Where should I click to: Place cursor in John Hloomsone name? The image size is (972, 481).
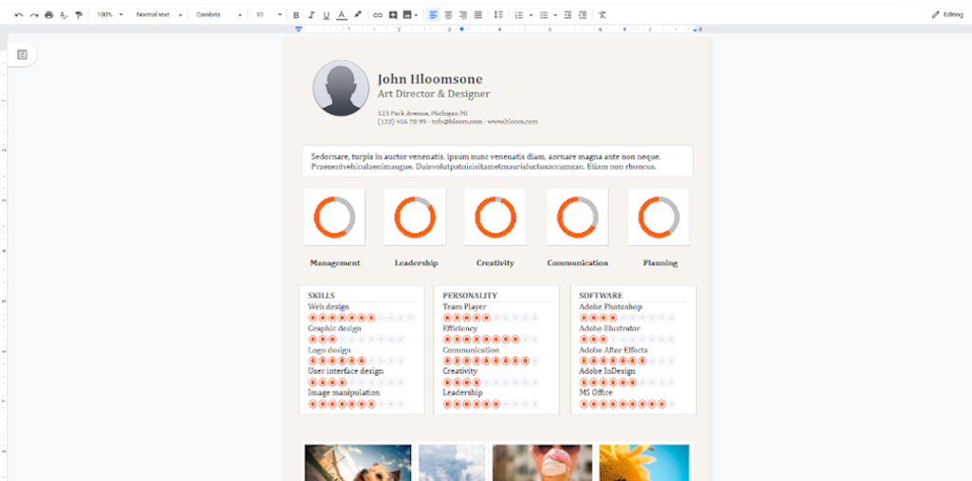[x=430, y=79]
